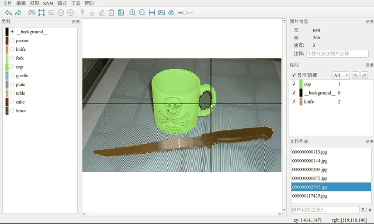
Task: Click the green cup color swatch in 标注 list
Action: (x=301, y=84)
